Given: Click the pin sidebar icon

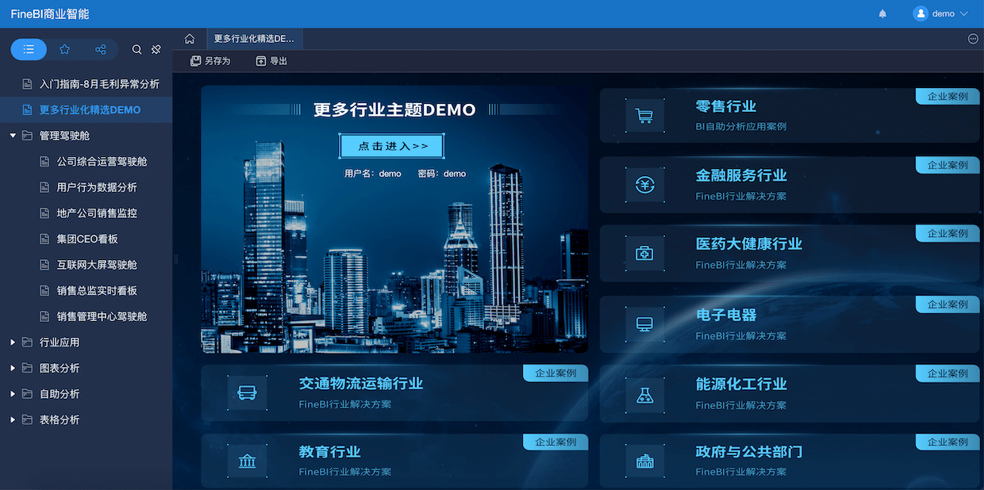Looking at the screenshot, I should 156,49.
